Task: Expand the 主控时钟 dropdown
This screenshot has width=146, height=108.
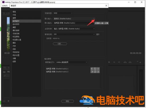Action: click(x=74, y=29)
